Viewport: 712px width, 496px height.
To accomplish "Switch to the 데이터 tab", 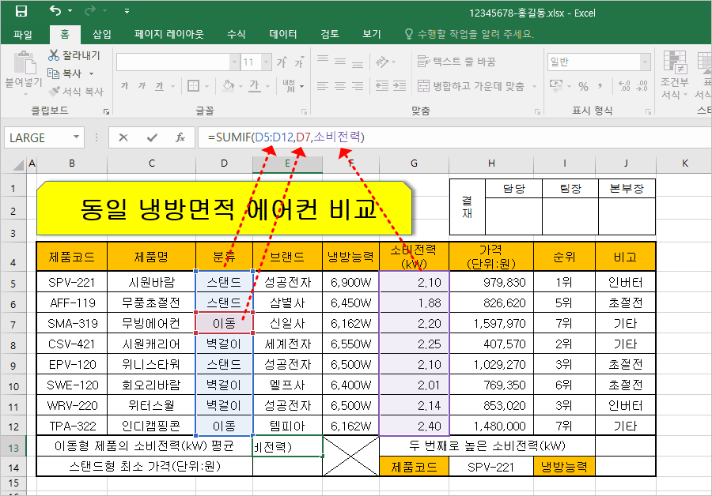I will [x=283, y=34].
